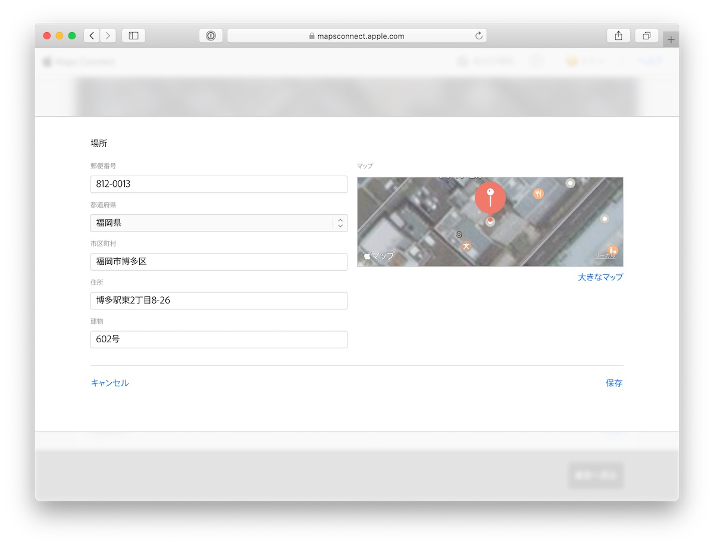Screen dimensions: 714x547
Task: Cancel with the キャンセル link
Action: [109, 383]
